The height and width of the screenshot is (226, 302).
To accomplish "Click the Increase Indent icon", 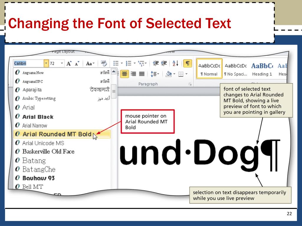I will (164, 63).
